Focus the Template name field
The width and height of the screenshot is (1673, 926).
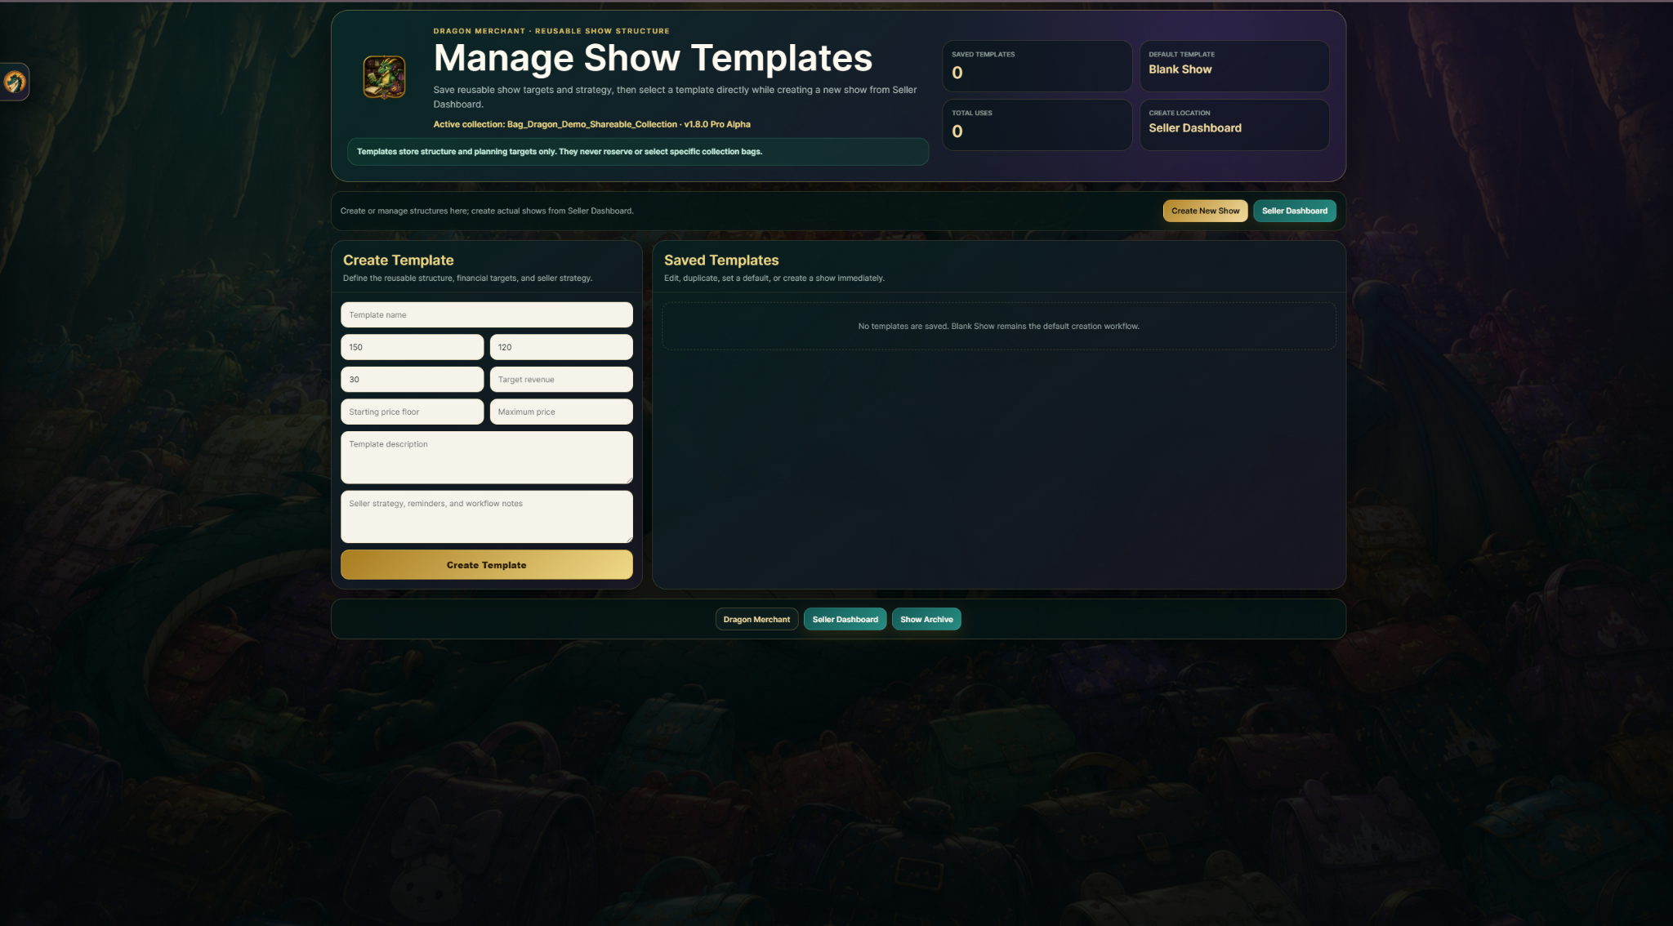pos(487,315)
